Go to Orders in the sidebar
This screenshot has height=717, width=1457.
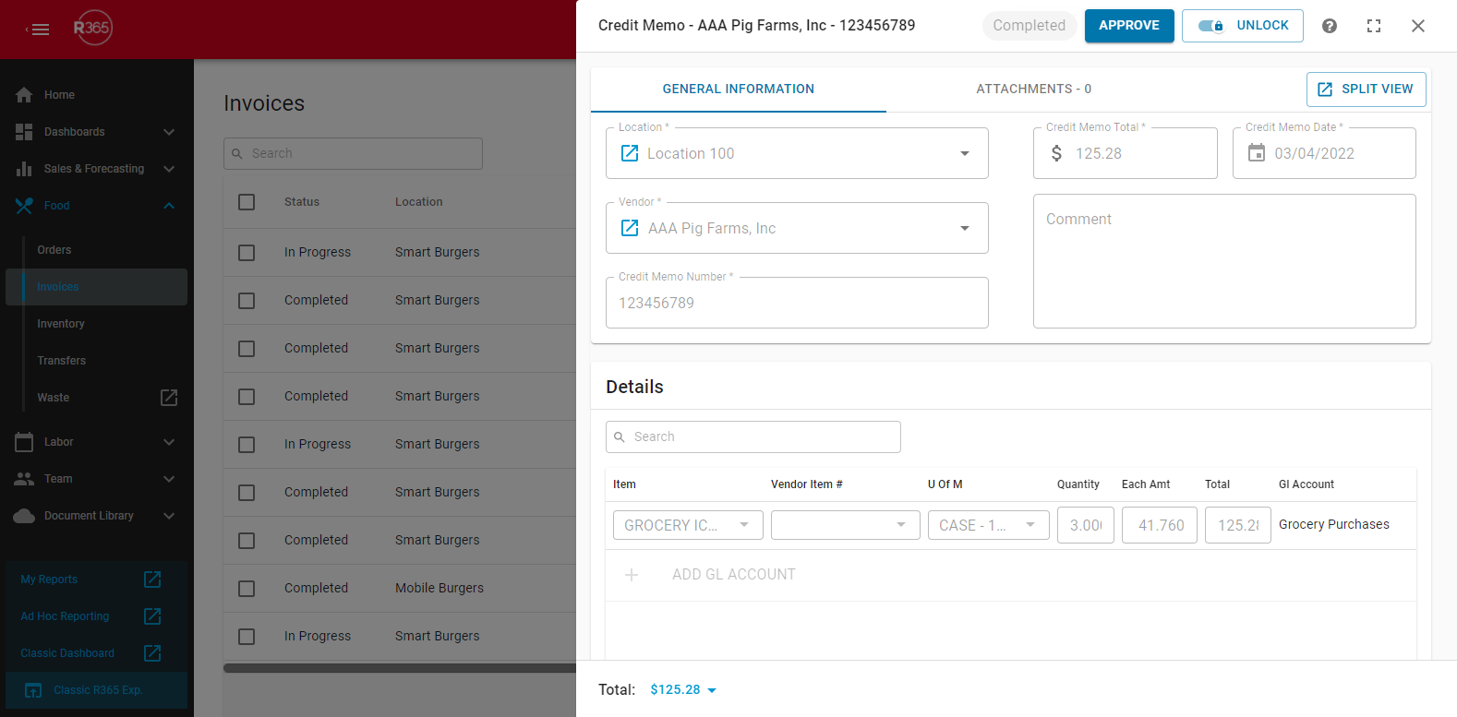click(54, 250)
